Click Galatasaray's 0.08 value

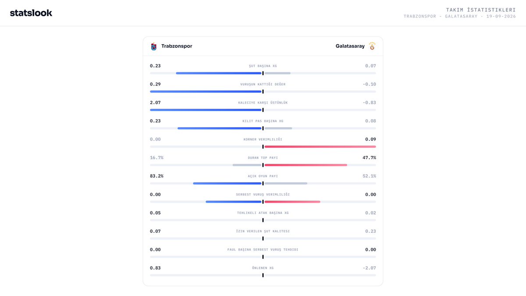(370, 121)
